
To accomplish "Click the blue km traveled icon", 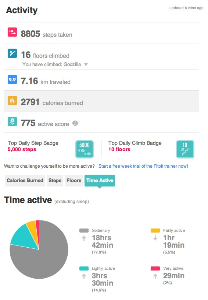I will point(12,79).
